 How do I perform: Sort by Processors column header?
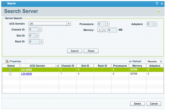point(120,66)
